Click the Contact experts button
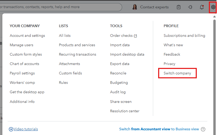The image size is (217, 135). pos(154,7)
